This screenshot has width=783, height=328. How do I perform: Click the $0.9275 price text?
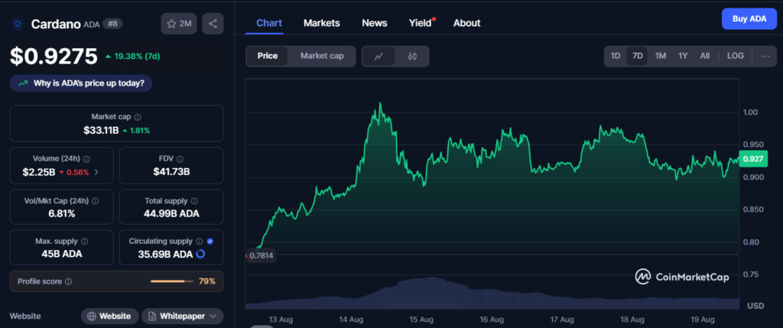(x=54, y=56)
